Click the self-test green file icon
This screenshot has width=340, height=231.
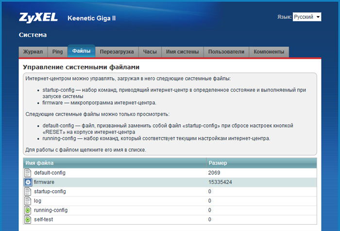click(28, 219)
